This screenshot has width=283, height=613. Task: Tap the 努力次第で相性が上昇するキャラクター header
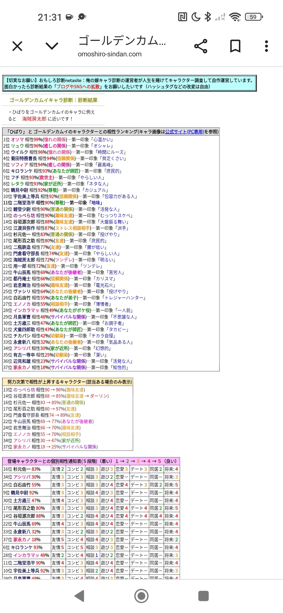(x=68, y=382)
